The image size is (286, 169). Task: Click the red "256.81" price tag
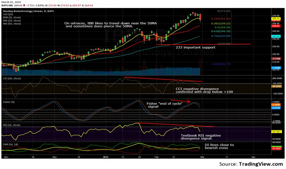[276, 26]
